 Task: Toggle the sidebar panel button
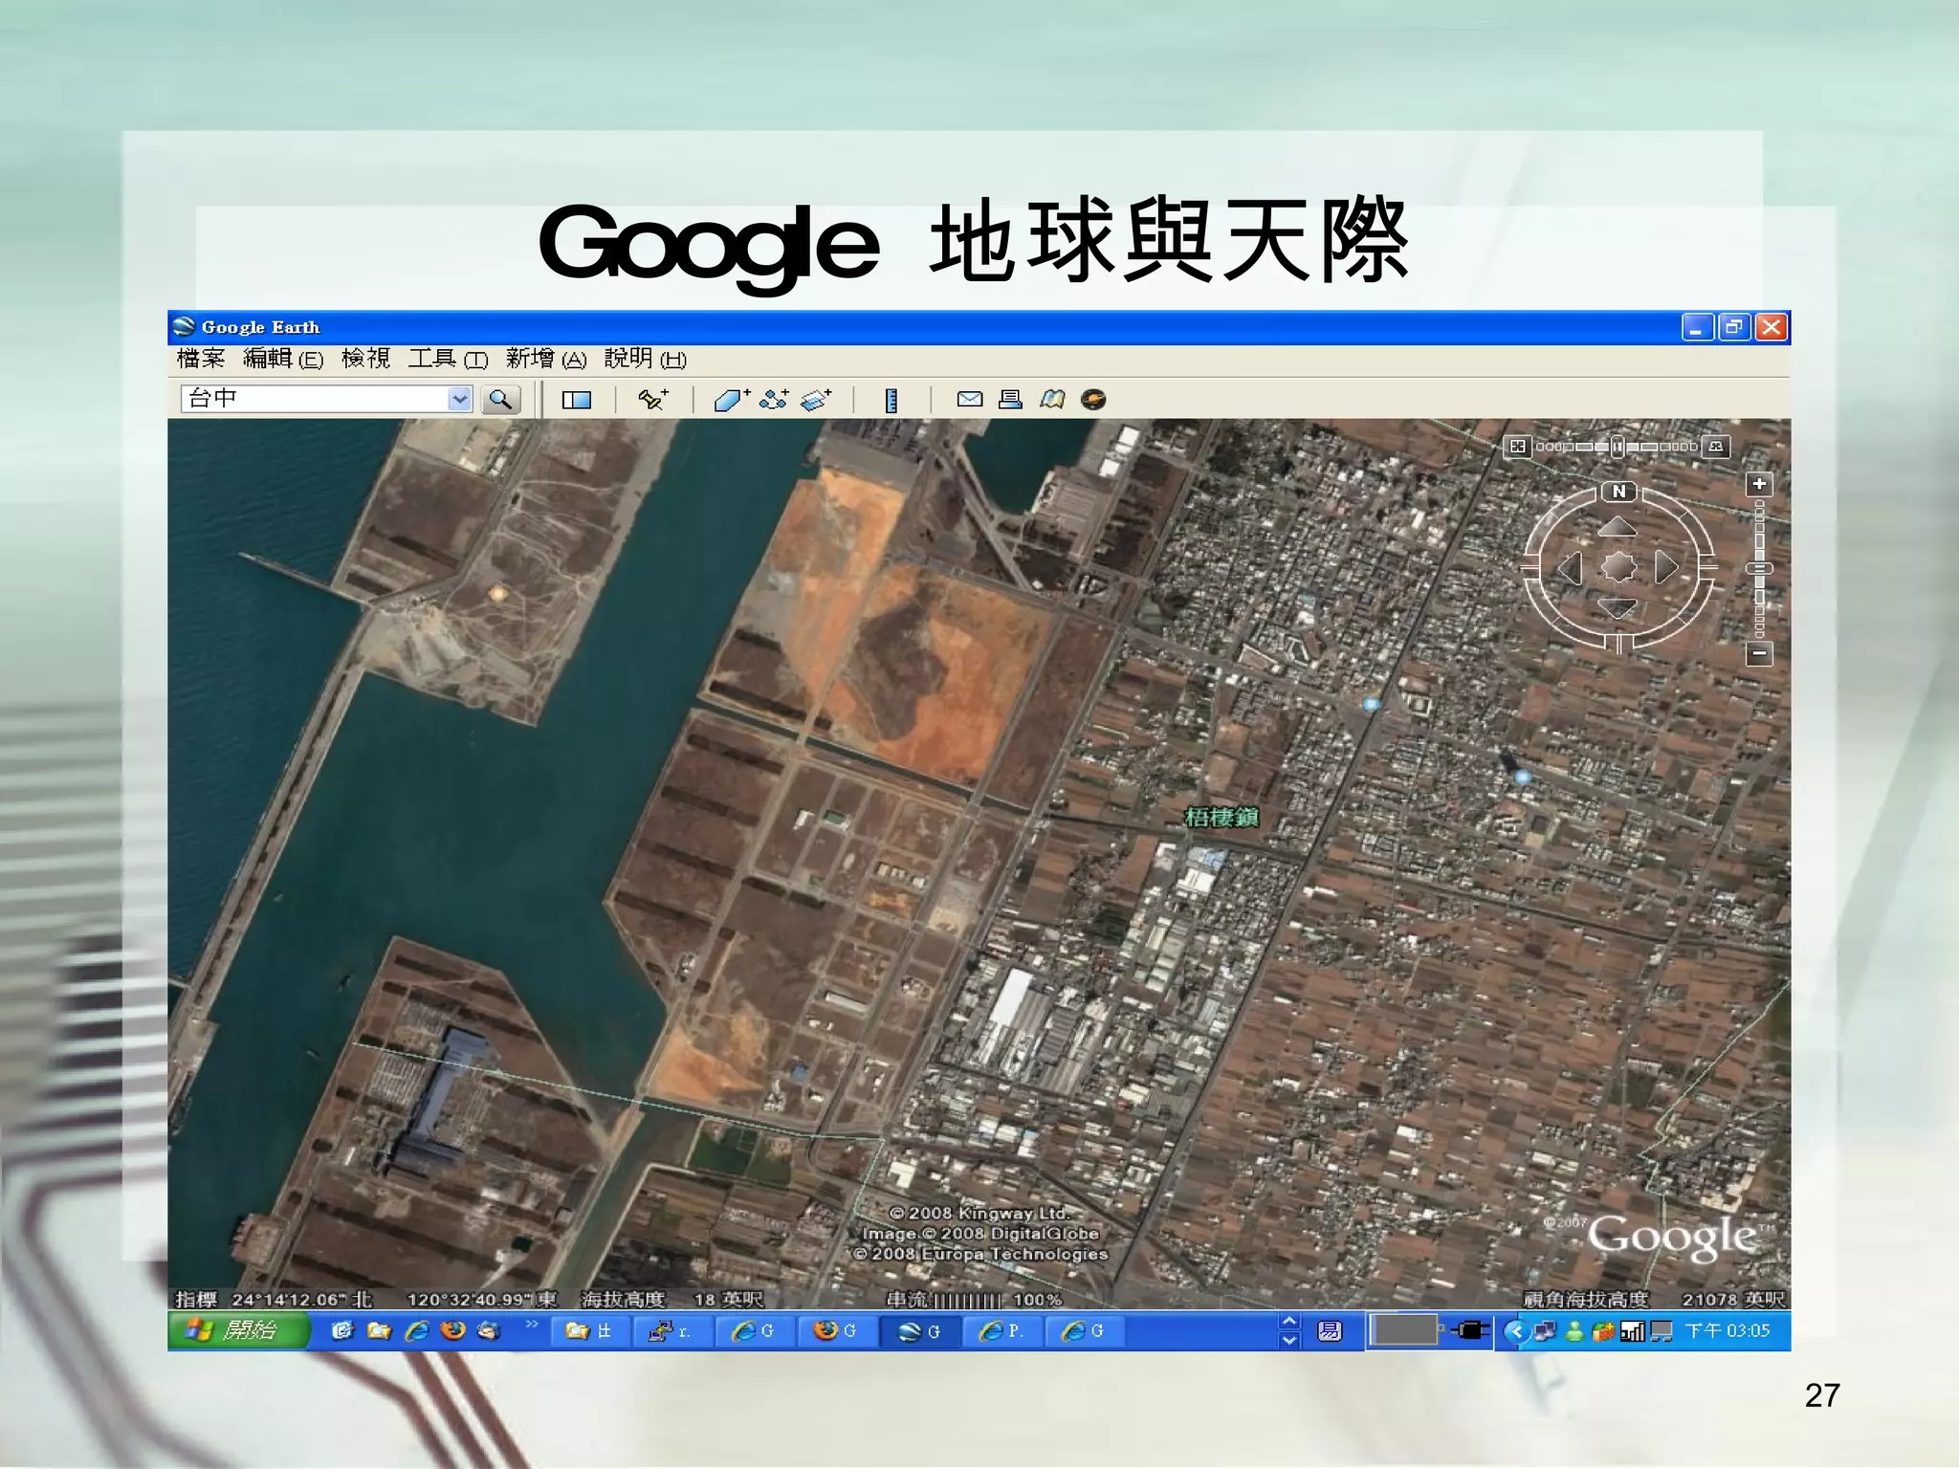coord(576,400)
